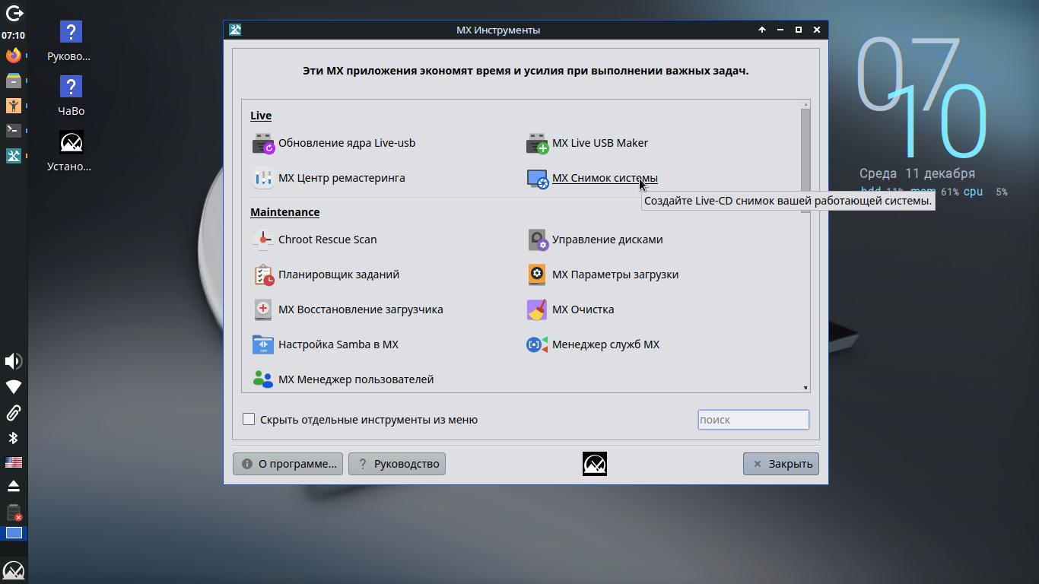This screenshot has height=584, width=1039.
Task: Click the scrollbar down arrow in tools list
Action: [805, 388]
